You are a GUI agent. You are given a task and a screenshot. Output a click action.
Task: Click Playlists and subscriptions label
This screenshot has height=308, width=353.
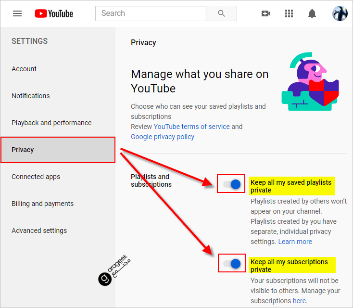tap(151, 180)
